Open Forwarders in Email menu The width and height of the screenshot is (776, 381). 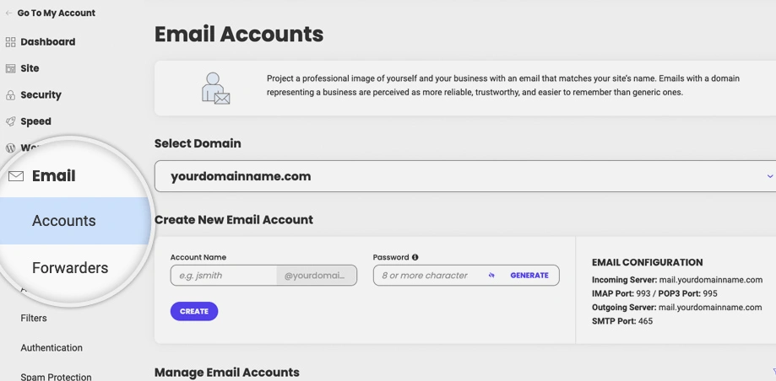(70, 268)
